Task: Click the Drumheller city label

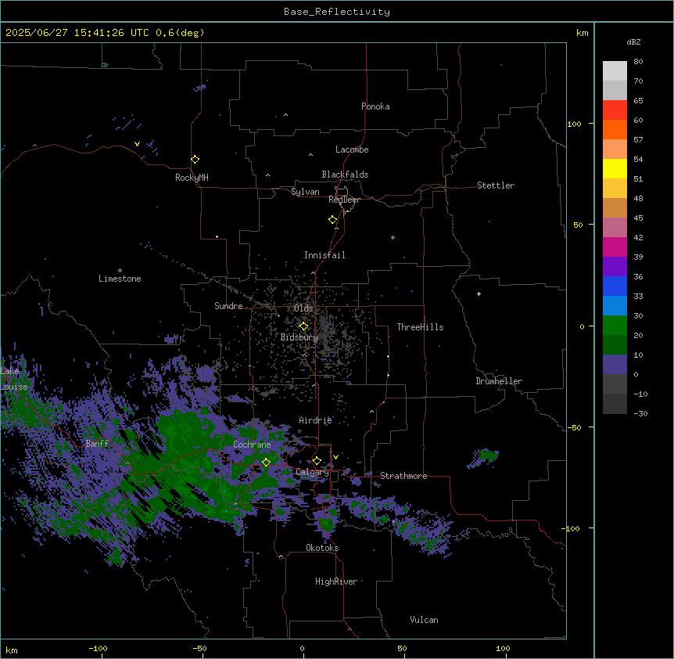Action: pos(499,381)
